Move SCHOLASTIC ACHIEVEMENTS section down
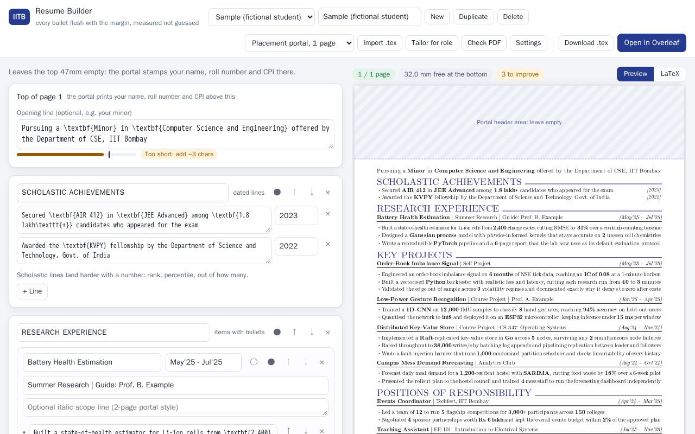 coord(312,193)
